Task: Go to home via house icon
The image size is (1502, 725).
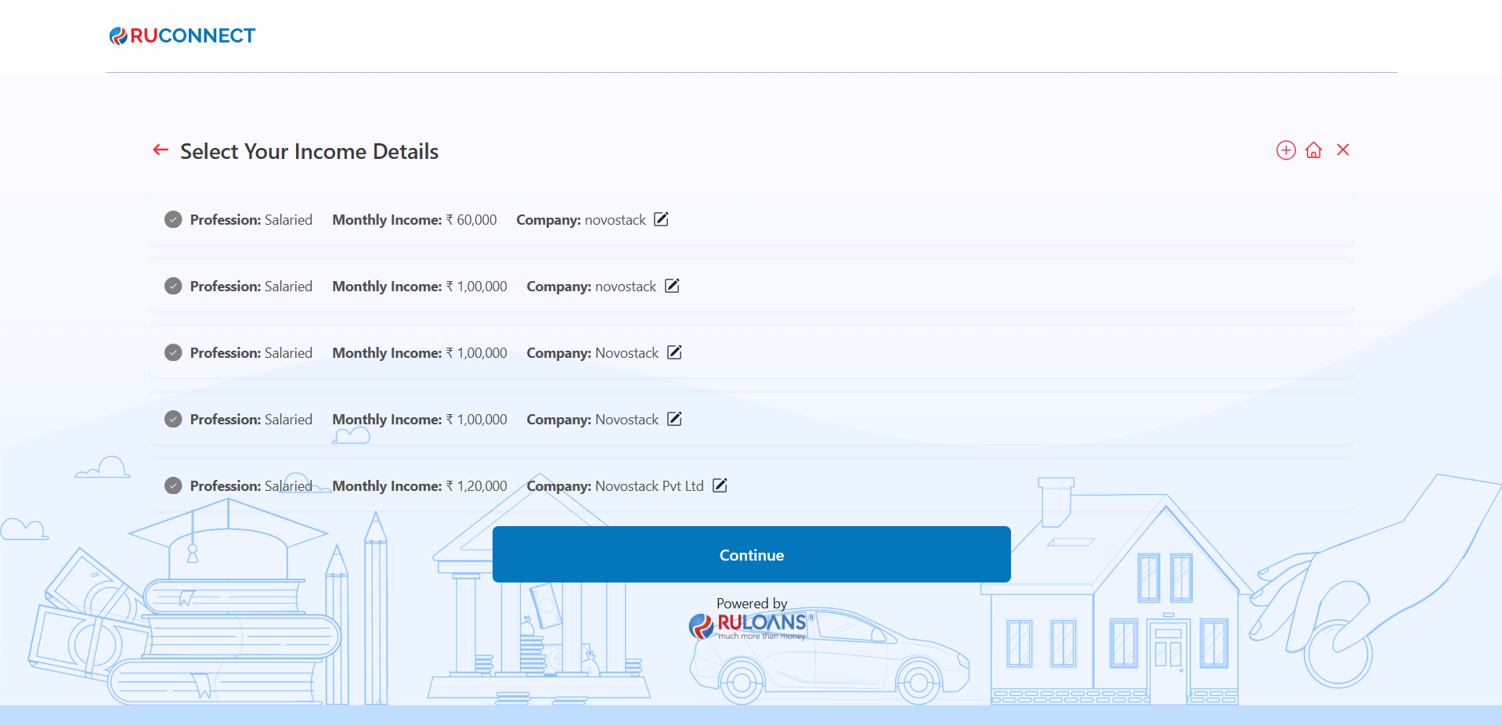Action: tap(1314, 150)
